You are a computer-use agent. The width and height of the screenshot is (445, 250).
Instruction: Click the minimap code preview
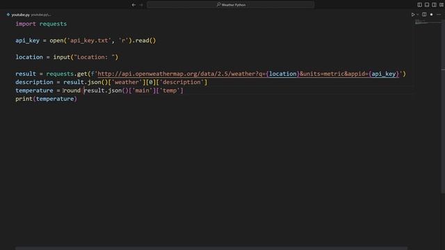point(428,22)
